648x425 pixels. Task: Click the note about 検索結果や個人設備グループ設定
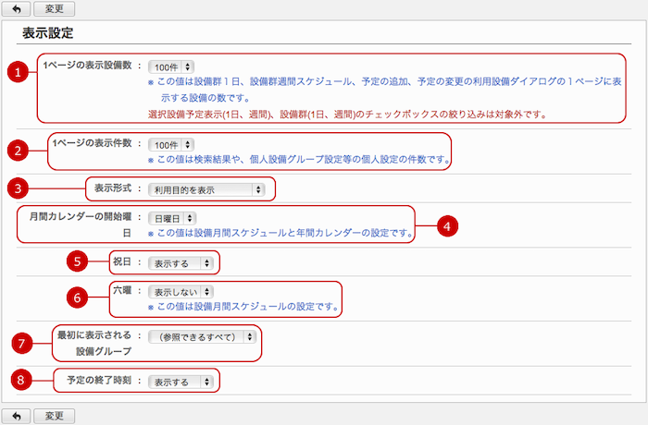pyautogui.click(x=299, y=159)
